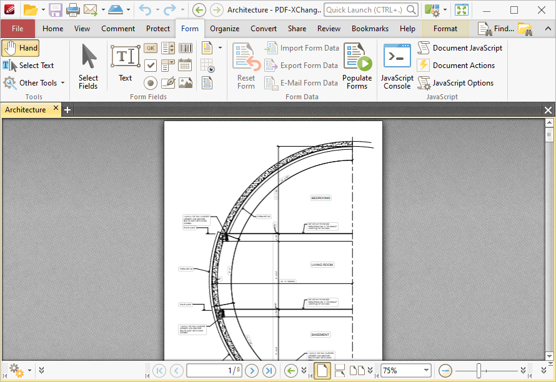This screenshot has height=382, width=556.
Task: Switch to continuous page layout
Action: click(x=340, y=371)
